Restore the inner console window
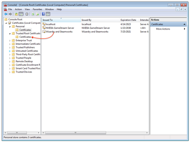The height and width of the screenshot is (143, 190). click(x=181, y=9)
